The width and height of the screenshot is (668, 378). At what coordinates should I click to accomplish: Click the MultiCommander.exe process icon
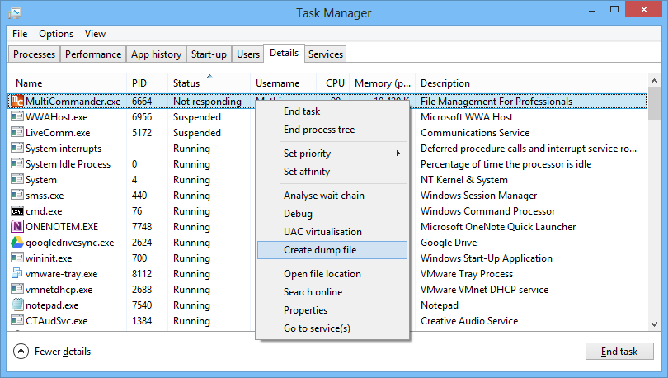point(17,101)
